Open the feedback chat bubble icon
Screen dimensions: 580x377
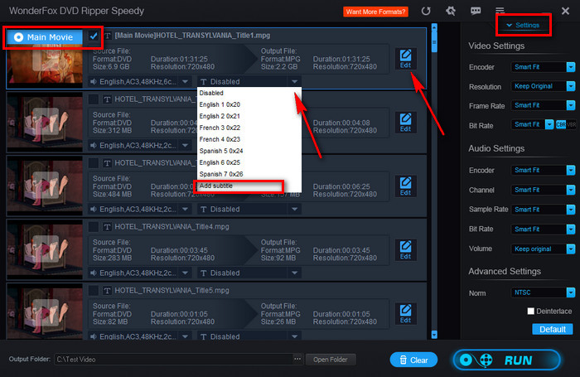(x=475, y=12)
